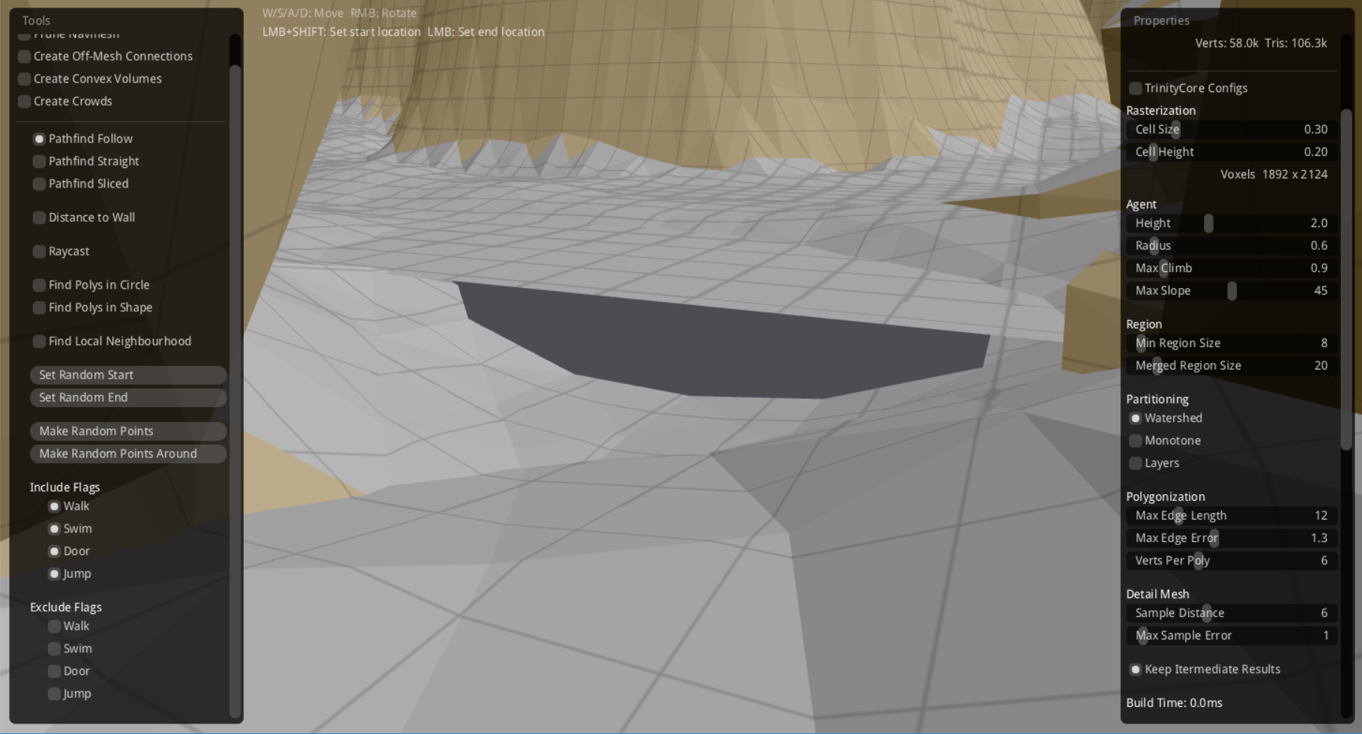The image size is (1362, 734).
Task: Enable TrinityCore Configs checkbox
Action: pos(1189,88)
